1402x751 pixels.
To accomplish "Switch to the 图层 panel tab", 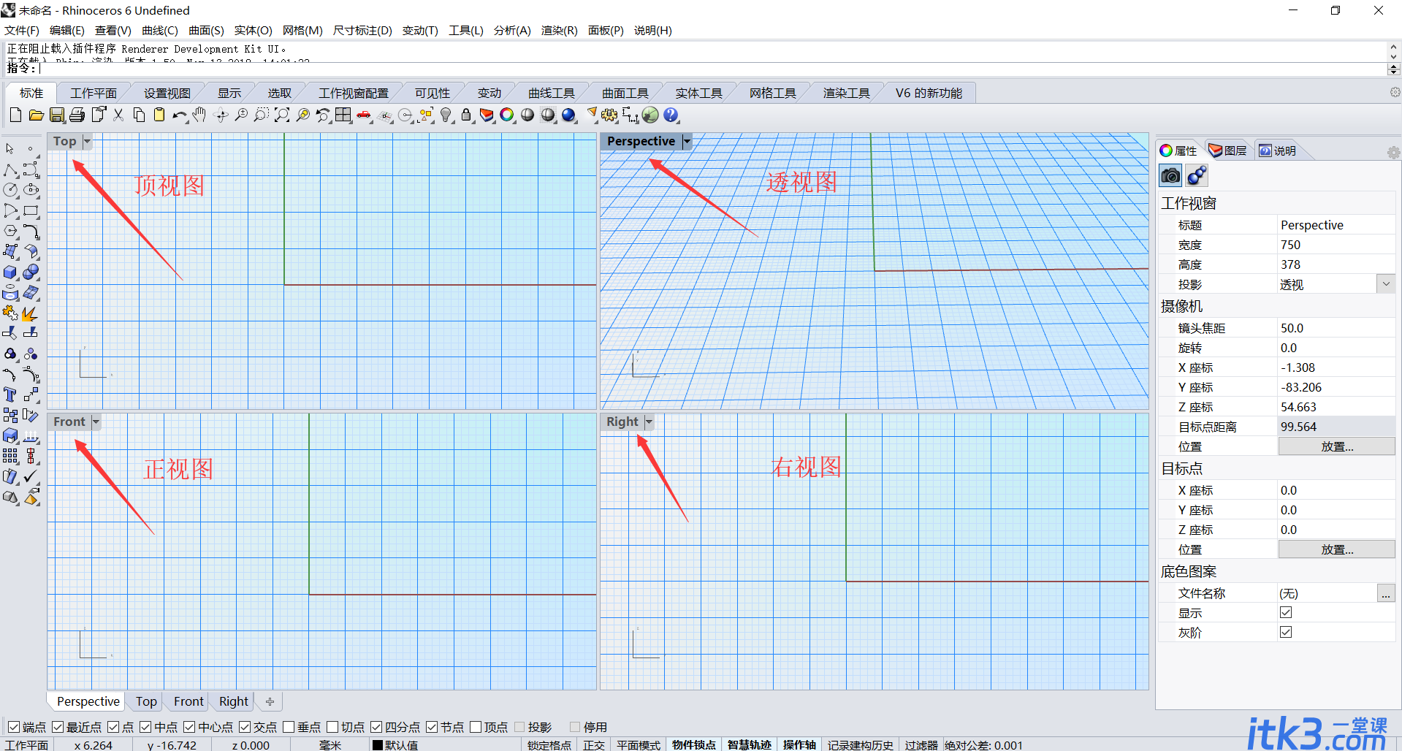I will pos(1228,150).
